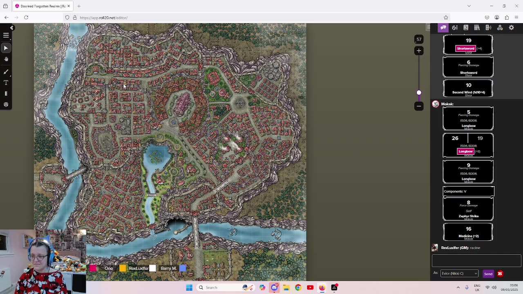The width and height of the screenshot is (523, 294).
Task: Send the chat message
Action: click(x=488, y=274)
